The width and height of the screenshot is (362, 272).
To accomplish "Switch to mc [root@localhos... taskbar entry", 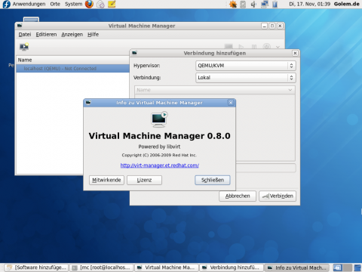I will [102, 267].
